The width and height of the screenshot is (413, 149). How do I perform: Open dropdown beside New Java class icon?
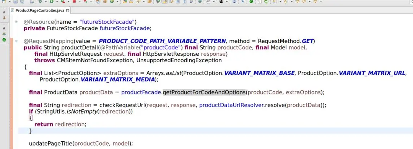pyautogui.click(x=117, y=2)
